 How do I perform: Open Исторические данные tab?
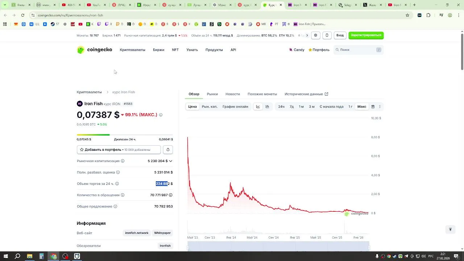pos(306,94)
